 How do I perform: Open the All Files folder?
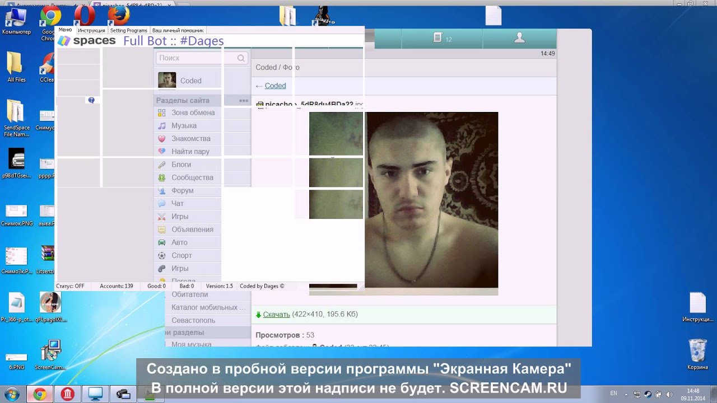click(16, 67)
